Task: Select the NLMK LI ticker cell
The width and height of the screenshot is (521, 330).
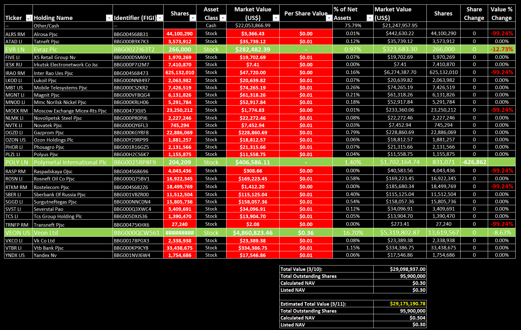Action: click(x=18, y=118)
